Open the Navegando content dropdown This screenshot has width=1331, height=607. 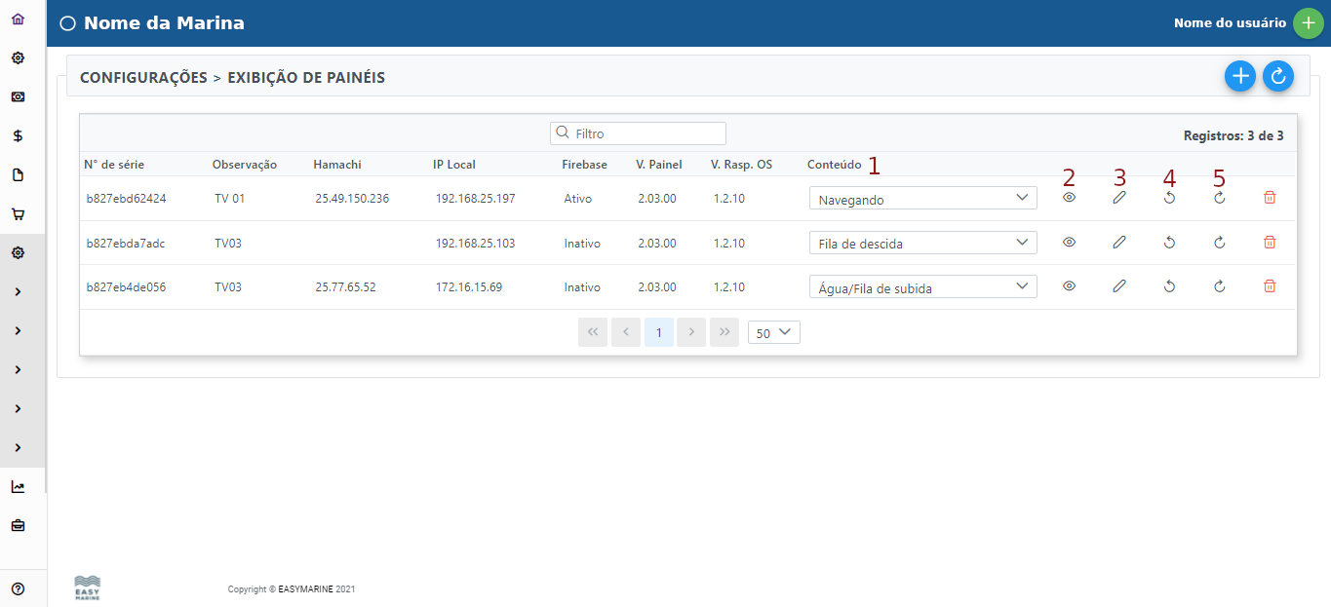point(922,199)
